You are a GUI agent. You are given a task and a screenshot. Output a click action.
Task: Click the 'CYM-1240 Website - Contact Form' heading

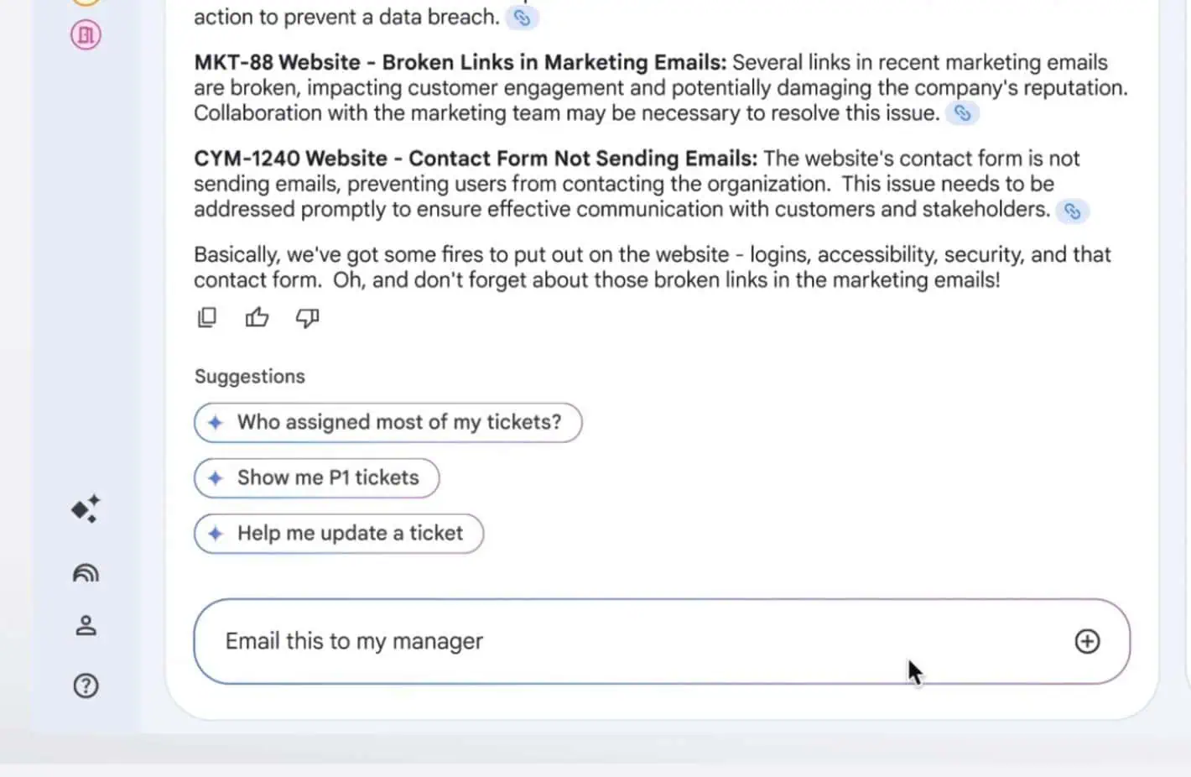[475, 159]
